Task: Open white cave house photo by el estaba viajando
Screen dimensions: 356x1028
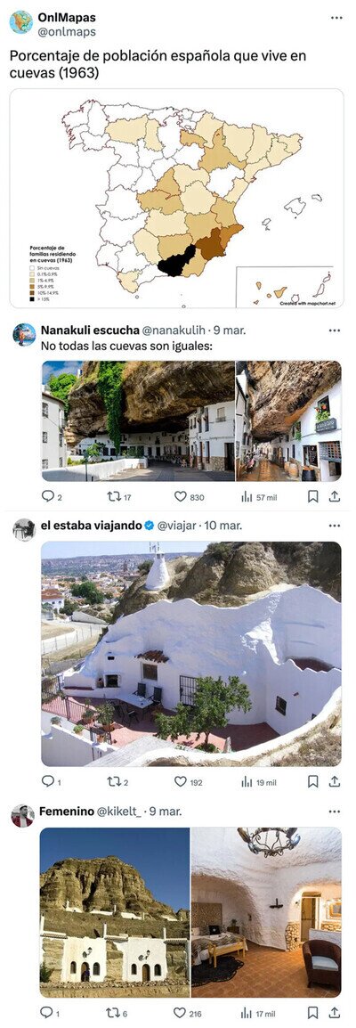Action: [191, 654]
